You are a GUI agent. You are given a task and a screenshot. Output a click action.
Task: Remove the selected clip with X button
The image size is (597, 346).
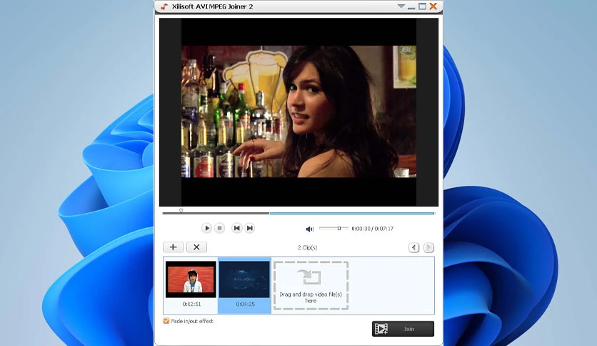(x=196, y=247)
